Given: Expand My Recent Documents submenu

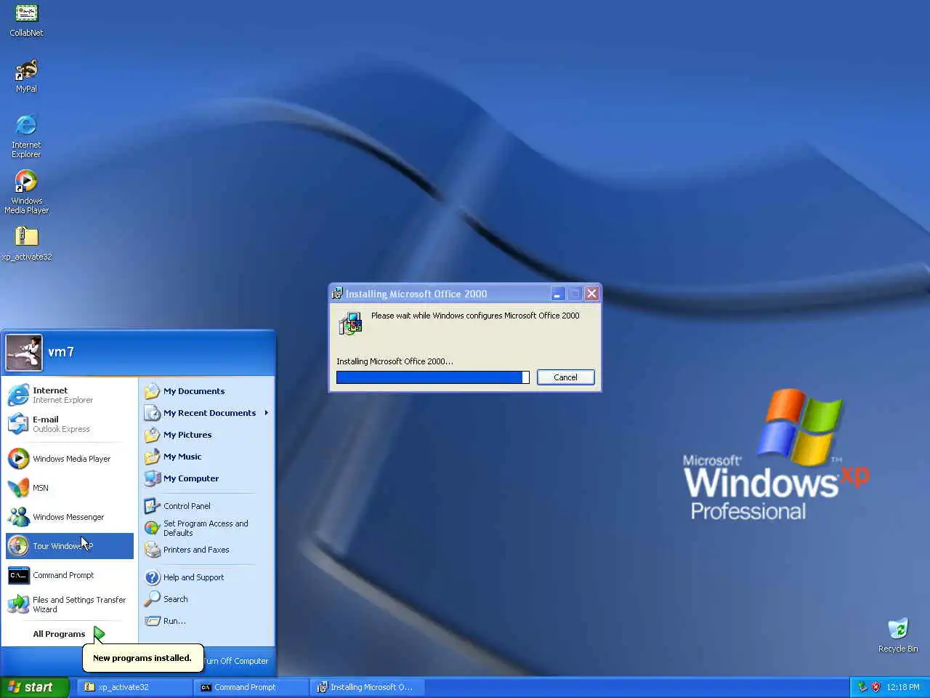Looking at the screenshot, I should pos(208,413).
